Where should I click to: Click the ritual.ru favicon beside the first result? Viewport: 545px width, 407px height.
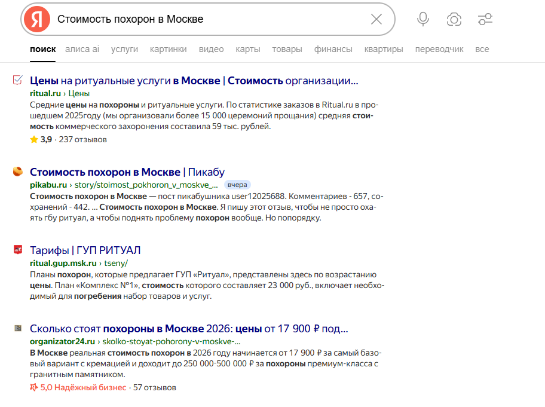[18, 80]
